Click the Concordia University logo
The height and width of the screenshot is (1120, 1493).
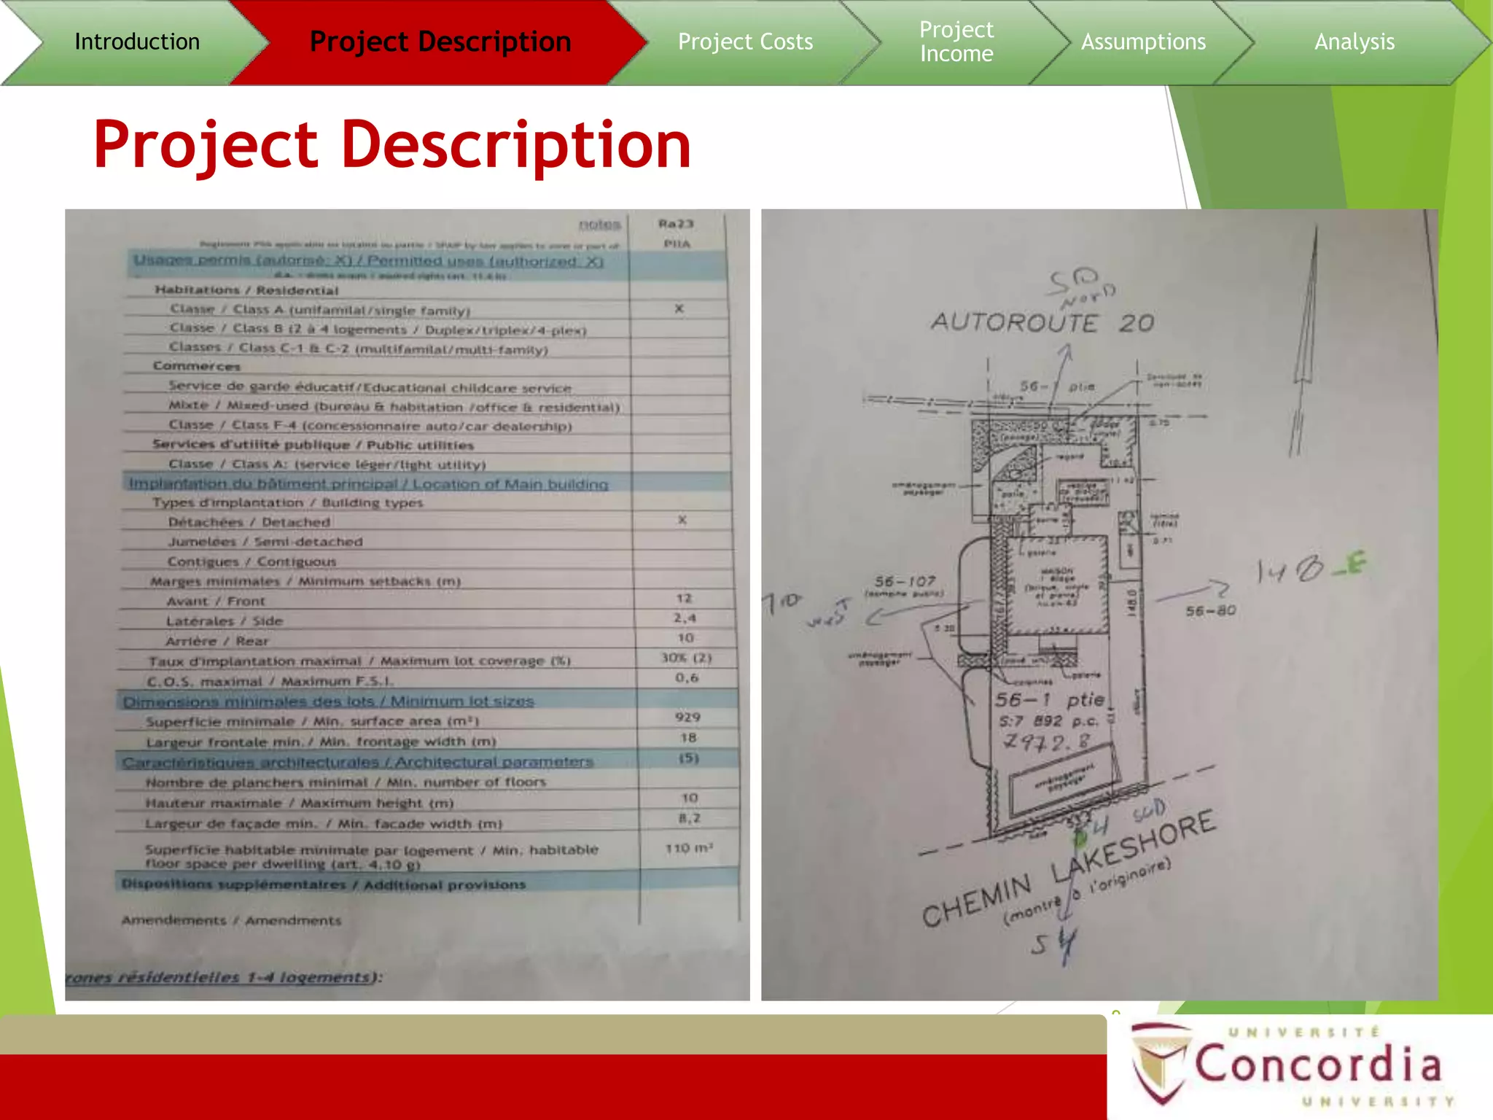tap(1292, 1065)
